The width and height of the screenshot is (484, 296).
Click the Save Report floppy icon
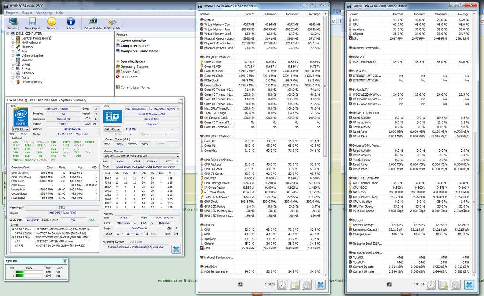point(32,23)
